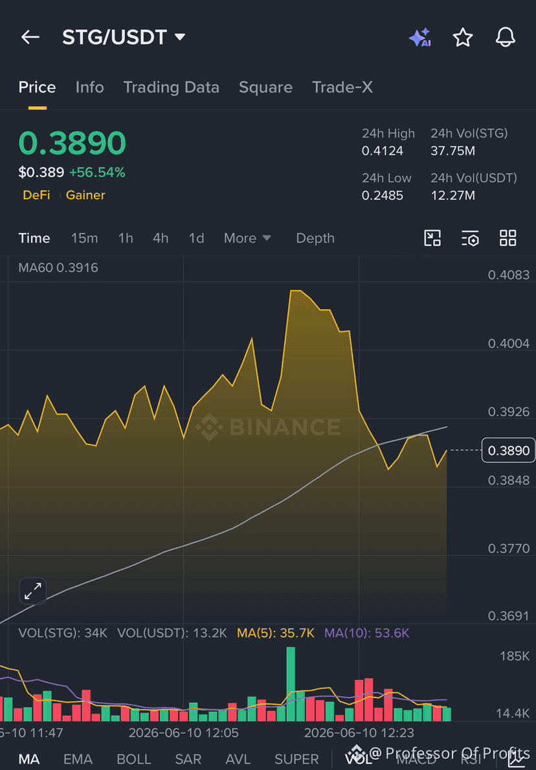Click the MA(5): 35.7K volume label
The image size is (536, 770).
click(x=276, y=633)
